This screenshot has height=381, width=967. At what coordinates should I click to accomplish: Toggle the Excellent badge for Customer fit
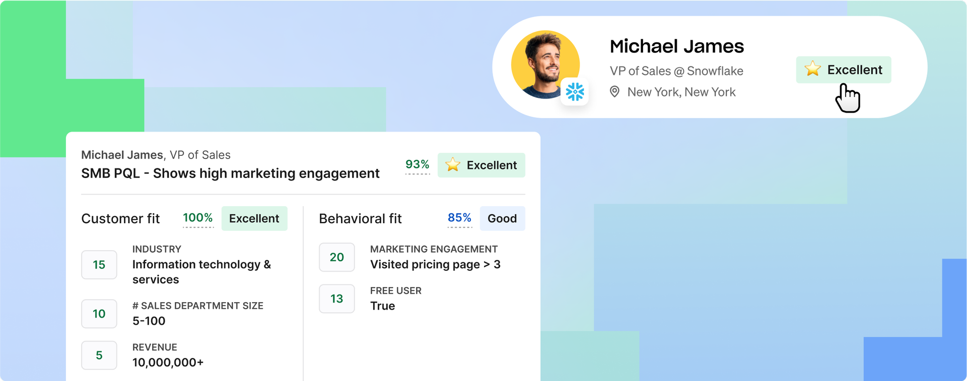coord(254,218)
